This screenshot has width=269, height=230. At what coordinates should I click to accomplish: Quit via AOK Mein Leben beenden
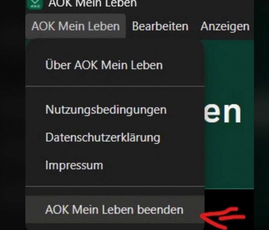pos(115,209)
